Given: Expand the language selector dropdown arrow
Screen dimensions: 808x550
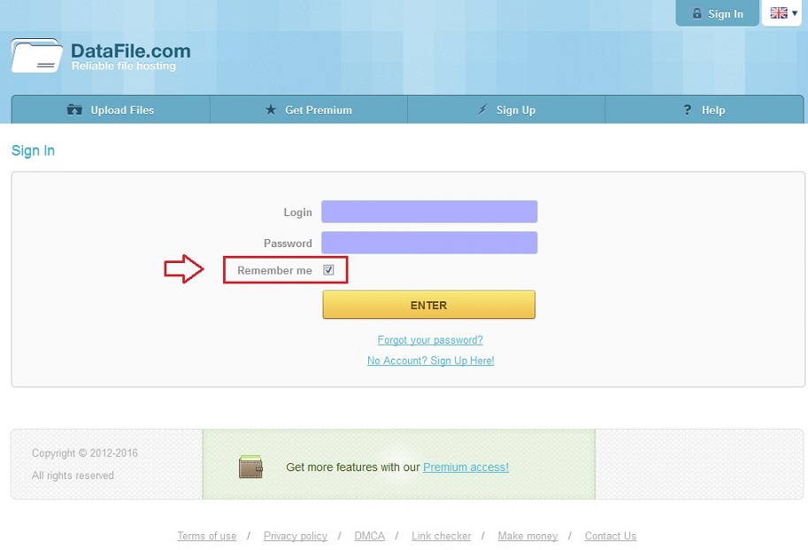Looking at the screenshot, I should [x=795, y=13].
